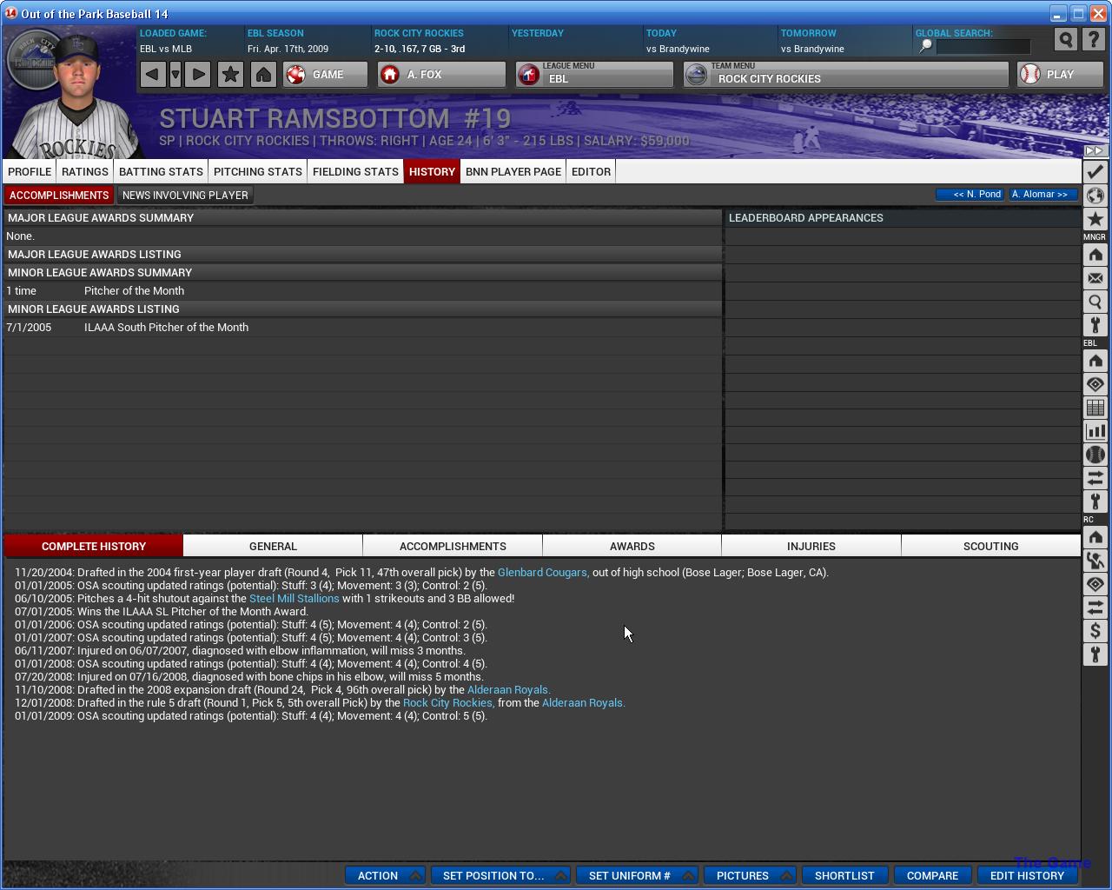Click the Global Search input field
Screen dimensions: 1112x890
983,47
